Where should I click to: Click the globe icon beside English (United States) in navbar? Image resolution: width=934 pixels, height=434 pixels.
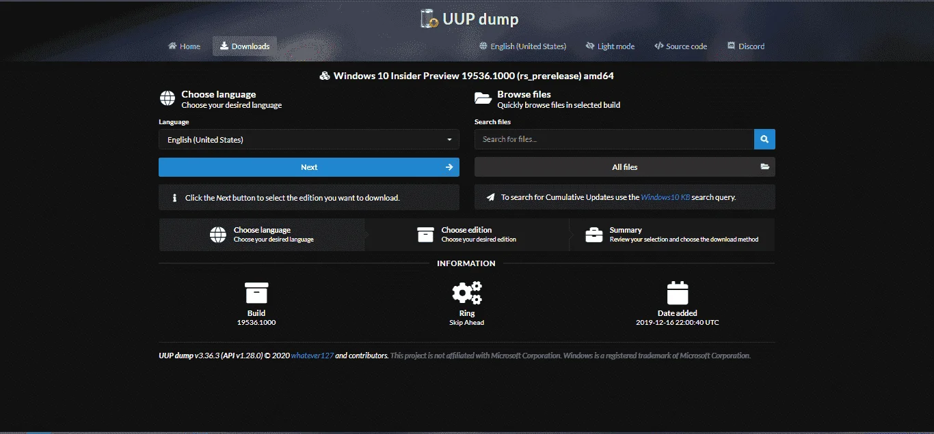483,46
